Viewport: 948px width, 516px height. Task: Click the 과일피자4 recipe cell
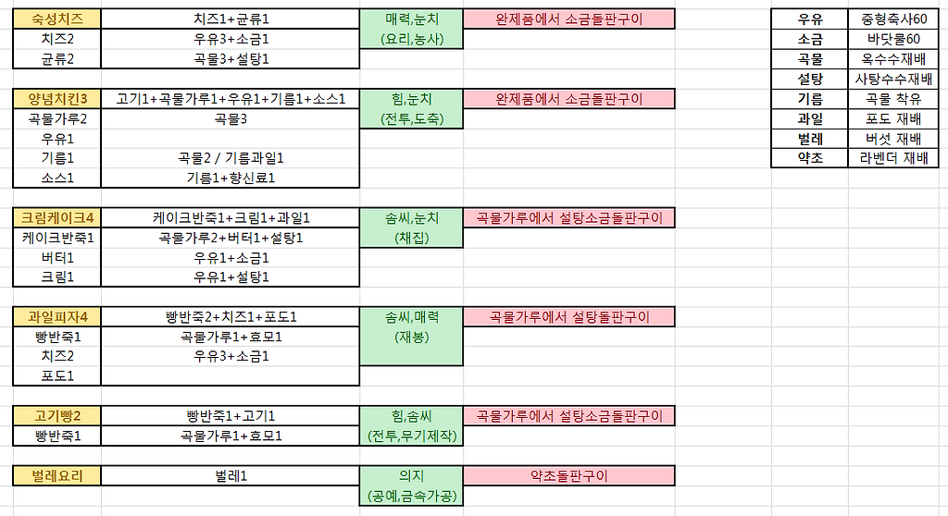(57, 317)
